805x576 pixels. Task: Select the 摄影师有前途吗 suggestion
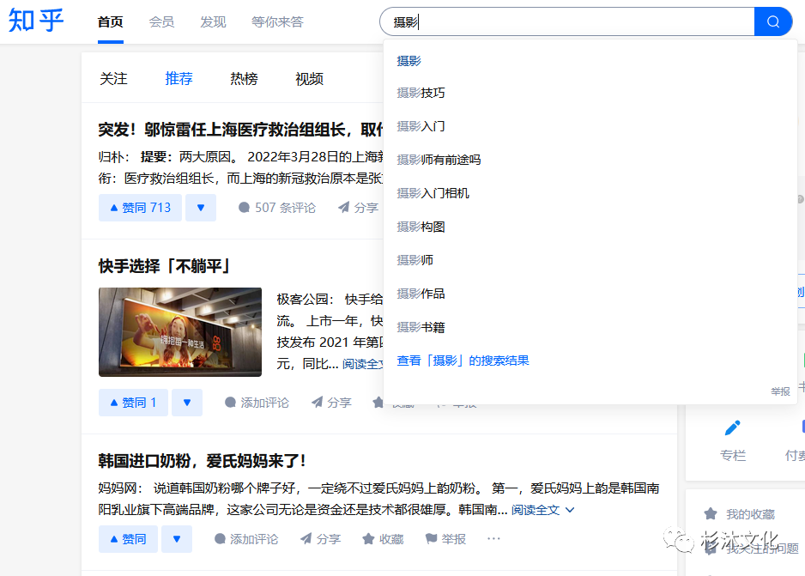tap(439, 160)
